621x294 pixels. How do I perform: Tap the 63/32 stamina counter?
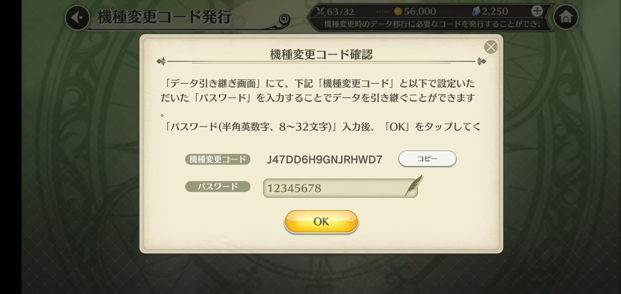[x=340, y=12]
